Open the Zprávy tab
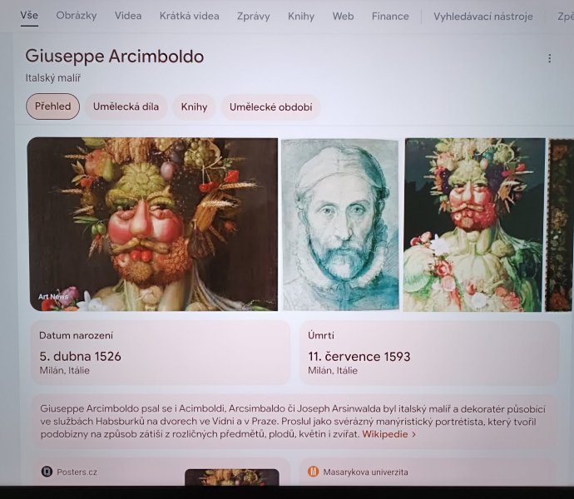This screenshot has width=574, height=499. tap(254, 17)
